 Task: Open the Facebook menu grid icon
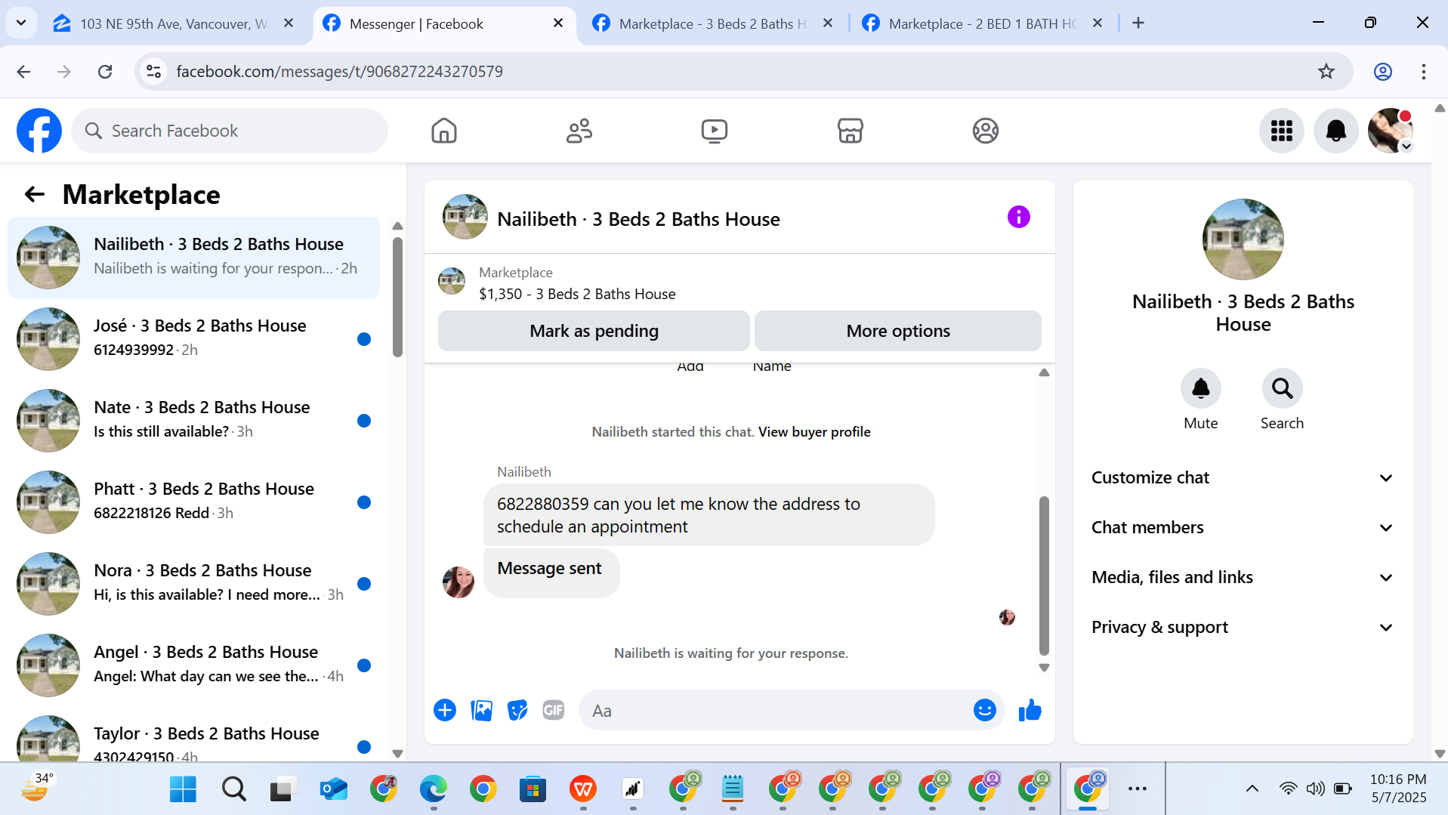coord(1282,131)
